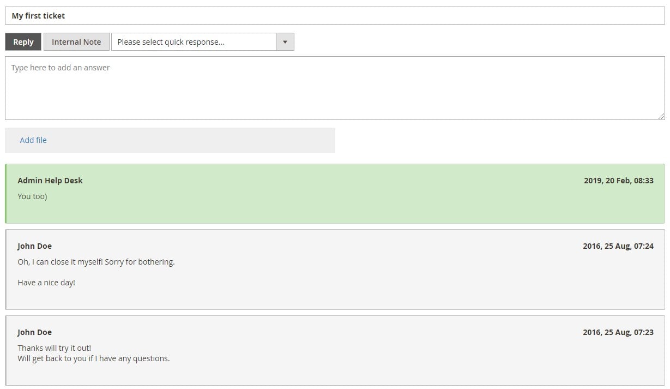Click the textarea resize handle corner
The height and width of the screenshot is (389, 670).
click(661, 116)
